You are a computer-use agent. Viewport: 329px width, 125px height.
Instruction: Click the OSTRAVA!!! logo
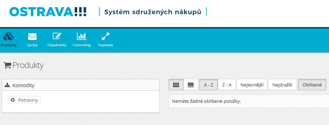coord(48,12)
